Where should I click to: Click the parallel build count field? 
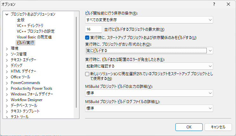93,29
